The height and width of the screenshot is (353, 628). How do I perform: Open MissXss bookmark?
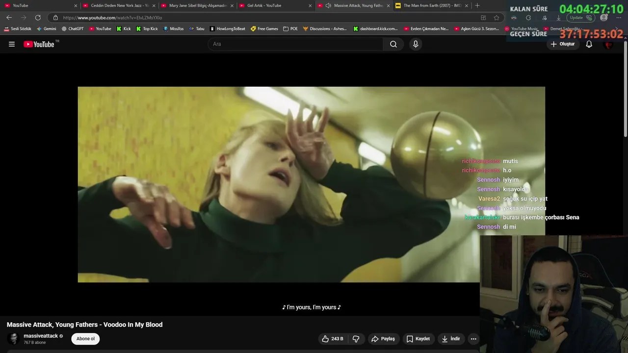173,29
